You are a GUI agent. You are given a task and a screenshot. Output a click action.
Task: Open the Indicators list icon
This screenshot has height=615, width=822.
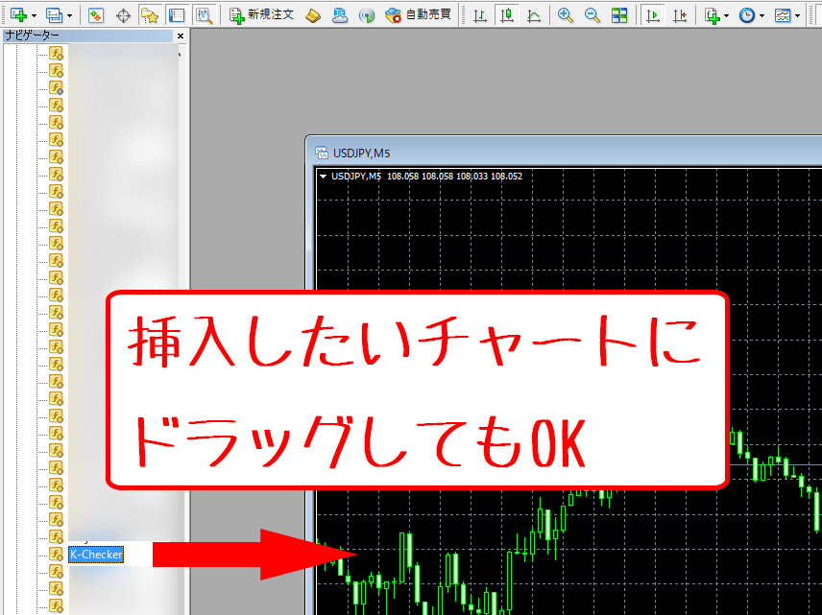(712, 15)
